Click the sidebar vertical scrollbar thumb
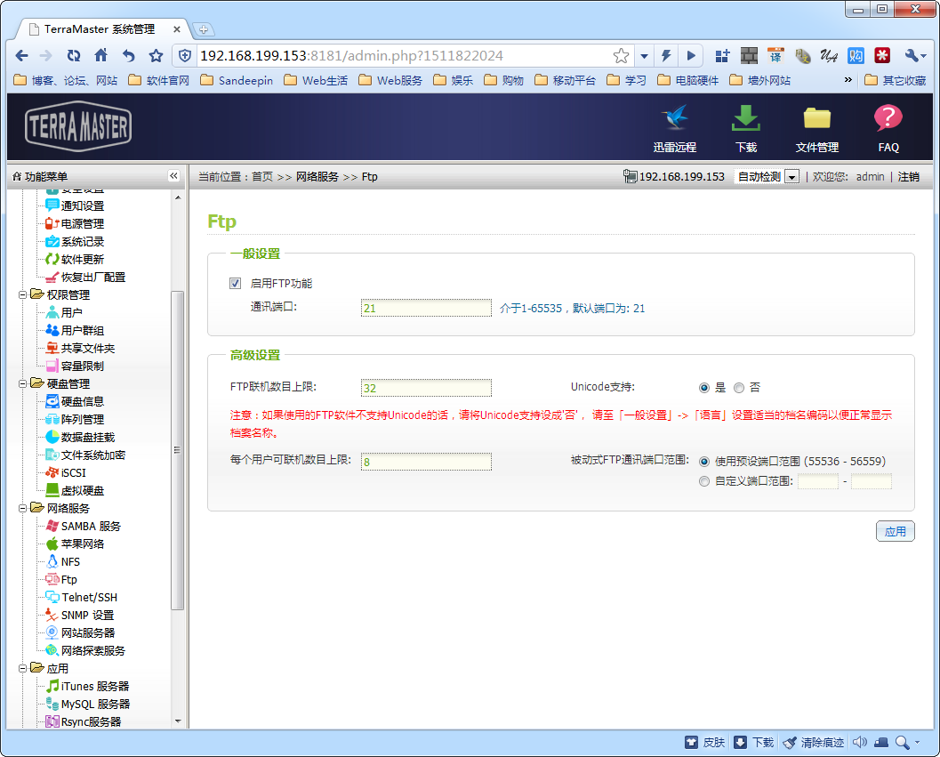This screenshot has height=757, width=940. tap(178, 449)
